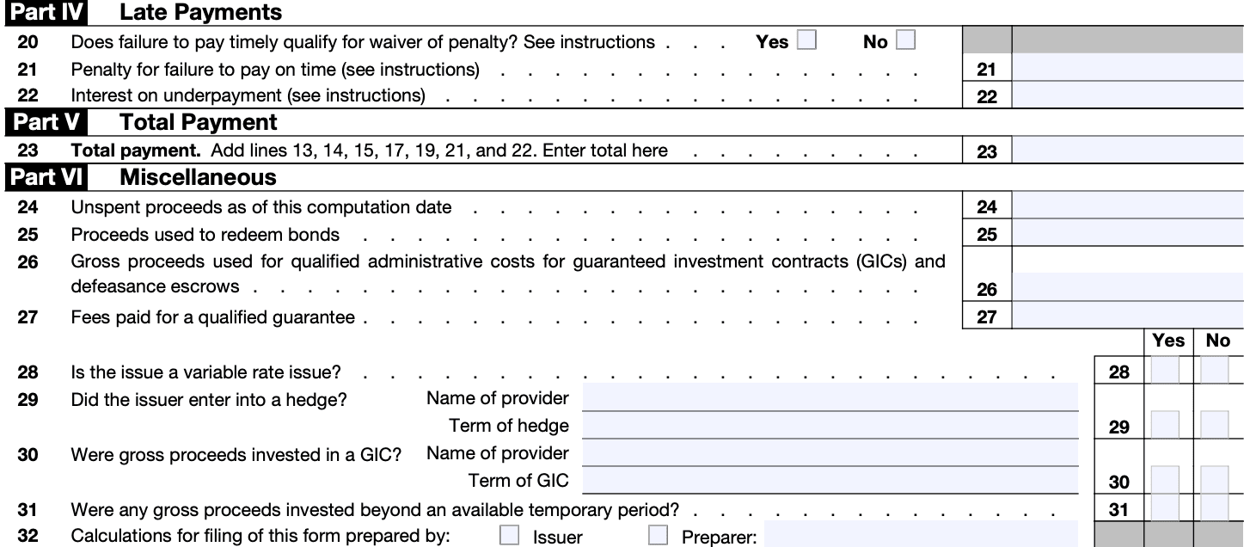This screenshot has width=1250, height=547.
Task: Check the Preparer box on line 32
Action: coord(658,536)
